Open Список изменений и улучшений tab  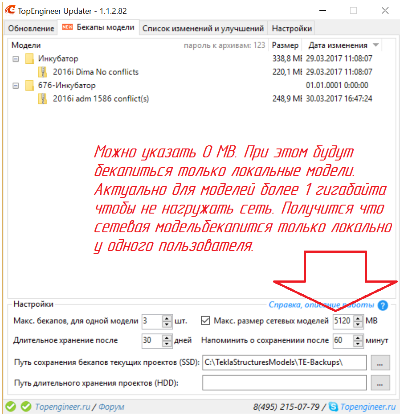tap(203, 28)
